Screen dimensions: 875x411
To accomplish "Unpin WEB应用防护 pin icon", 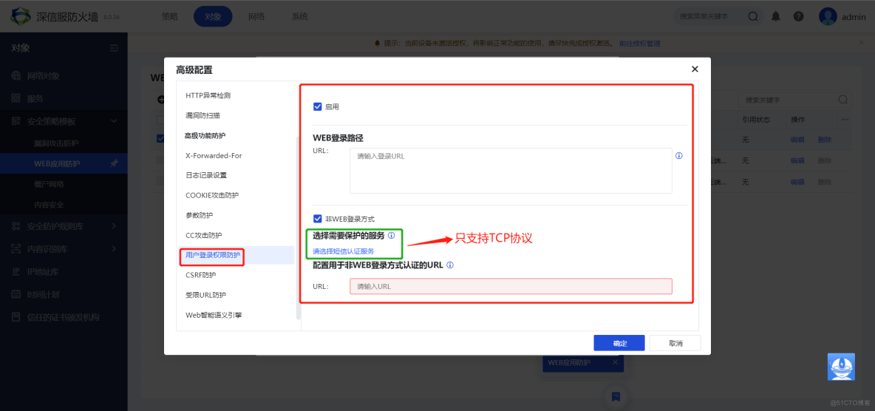I will pyautogui.click(x=114, y=163).
